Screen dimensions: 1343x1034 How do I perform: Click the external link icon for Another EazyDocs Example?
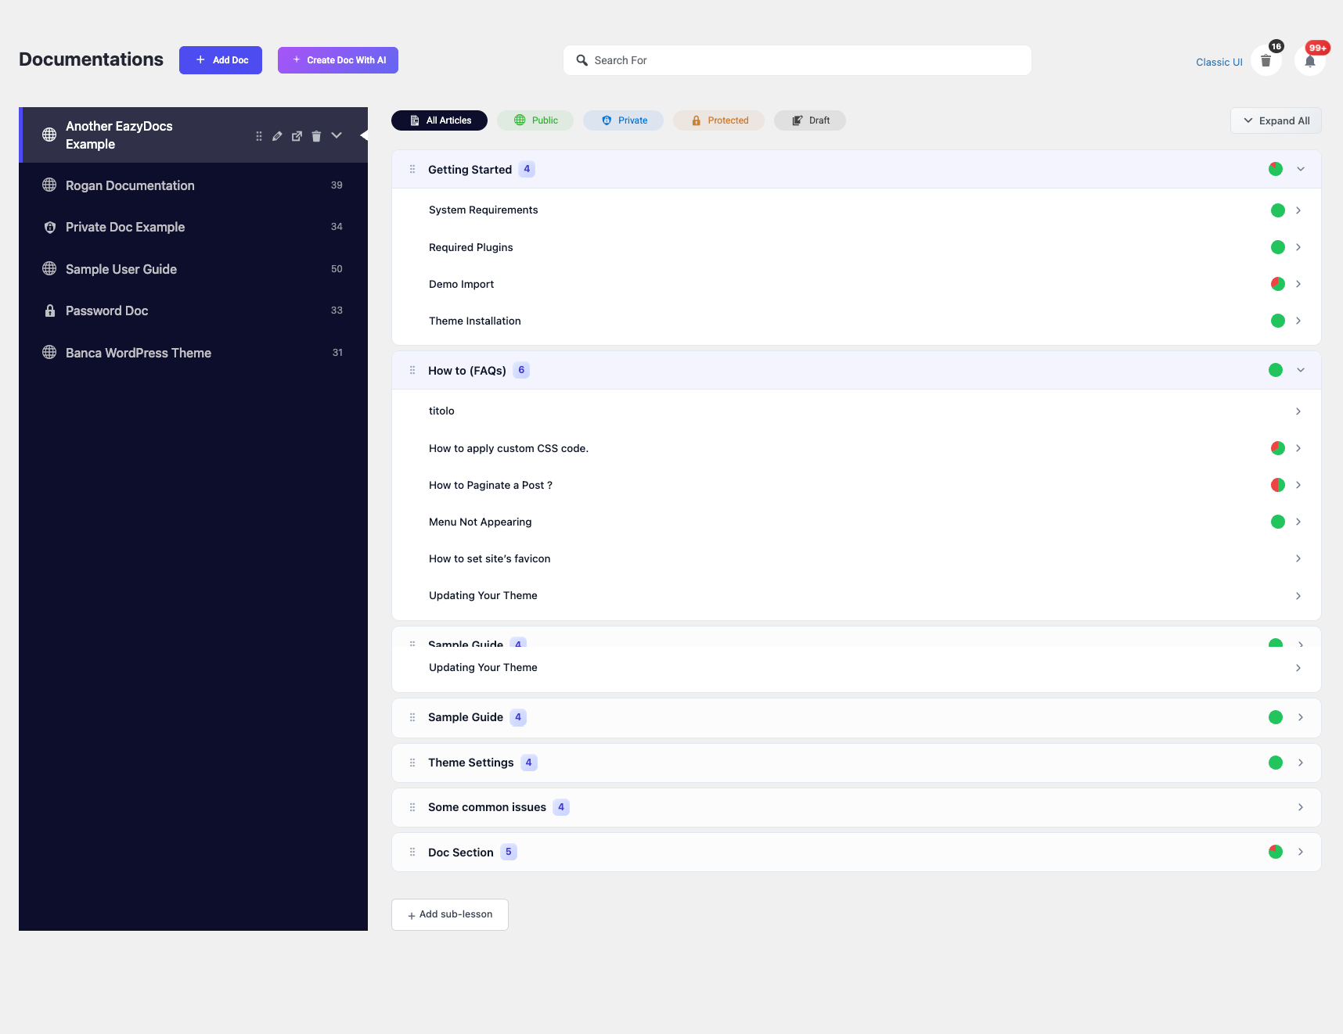(297, 136)
